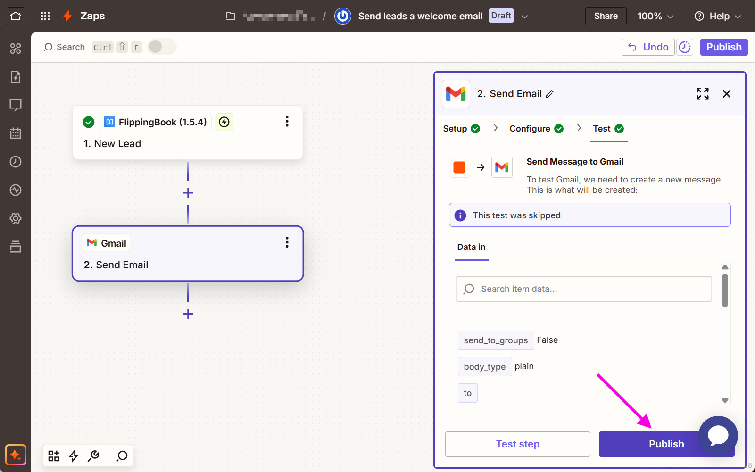Viewport: 755px width, 472px height.
Task: Switch to the Setup tab
Action: (461, 129)
